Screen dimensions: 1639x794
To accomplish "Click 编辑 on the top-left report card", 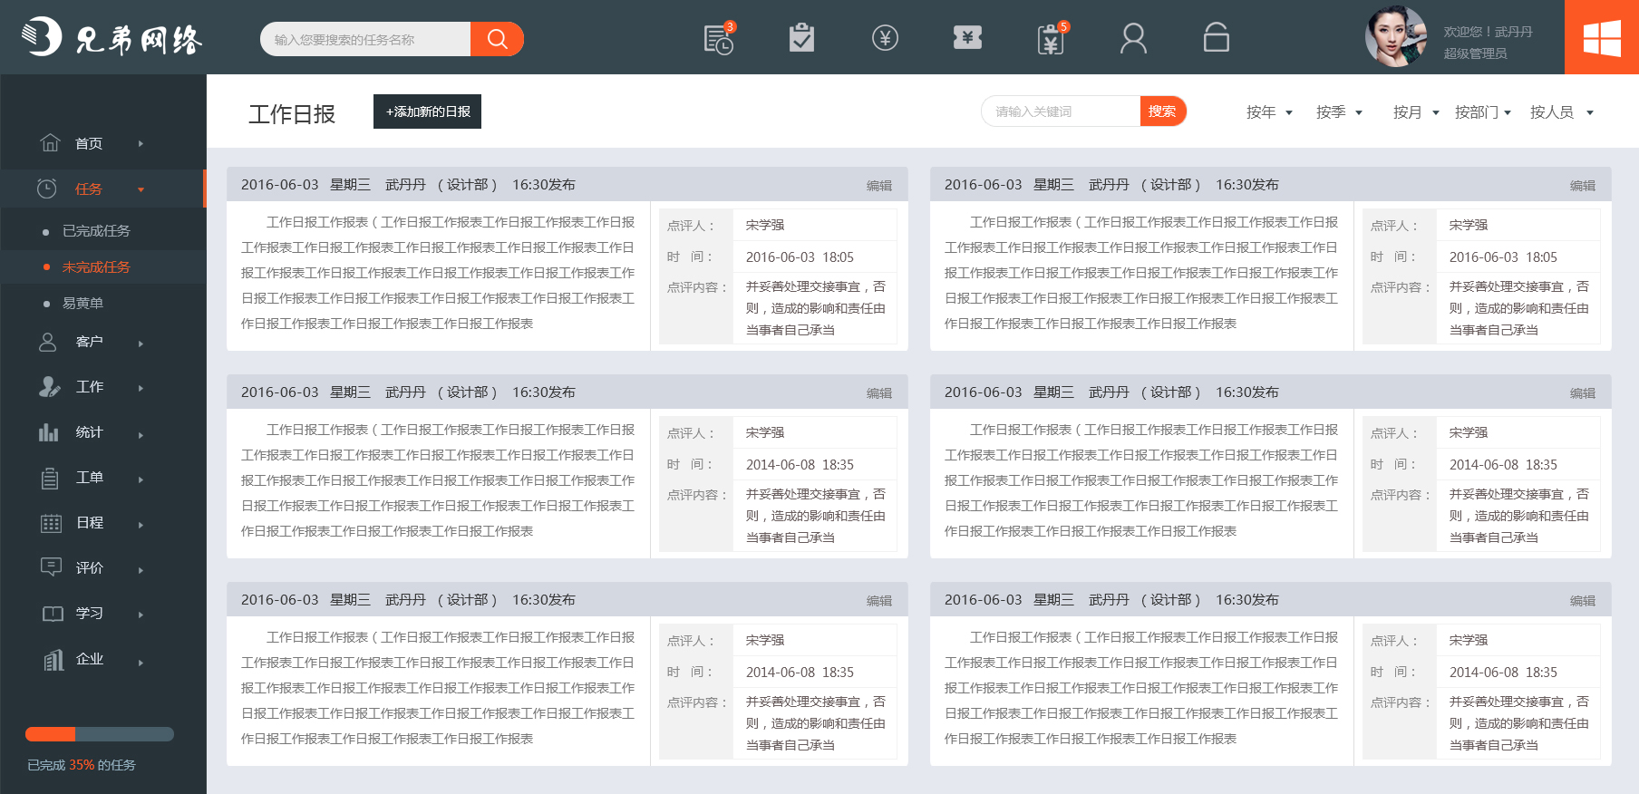I will coord(878,186).
